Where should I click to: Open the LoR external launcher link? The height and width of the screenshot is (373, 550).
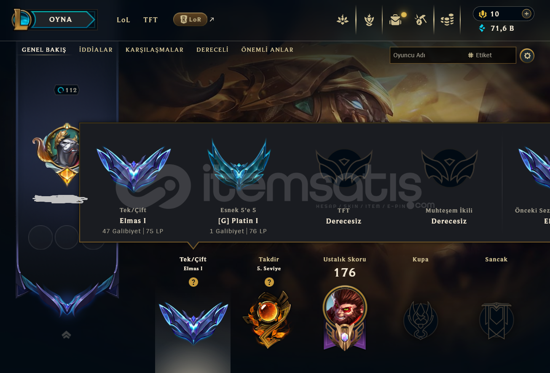(x=193, y=19)
